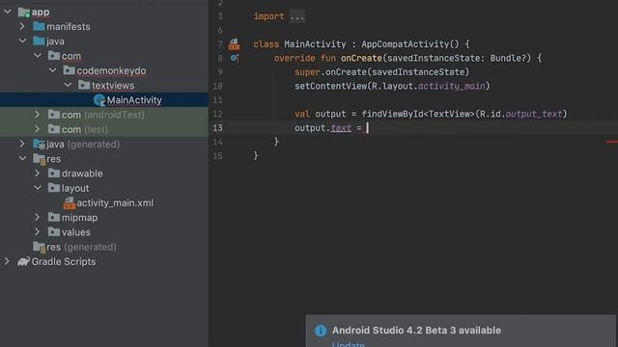Click 'output_text' in findViewById line

pos(534,114)
